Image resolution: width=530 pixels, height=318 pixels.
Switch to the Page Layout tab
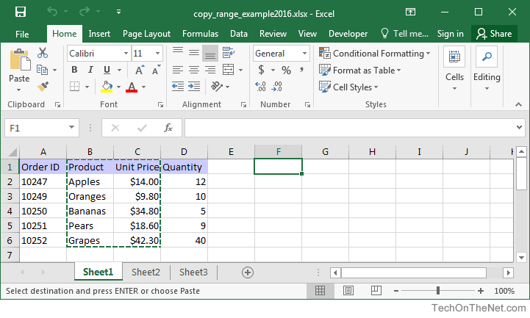coord(146,34)
